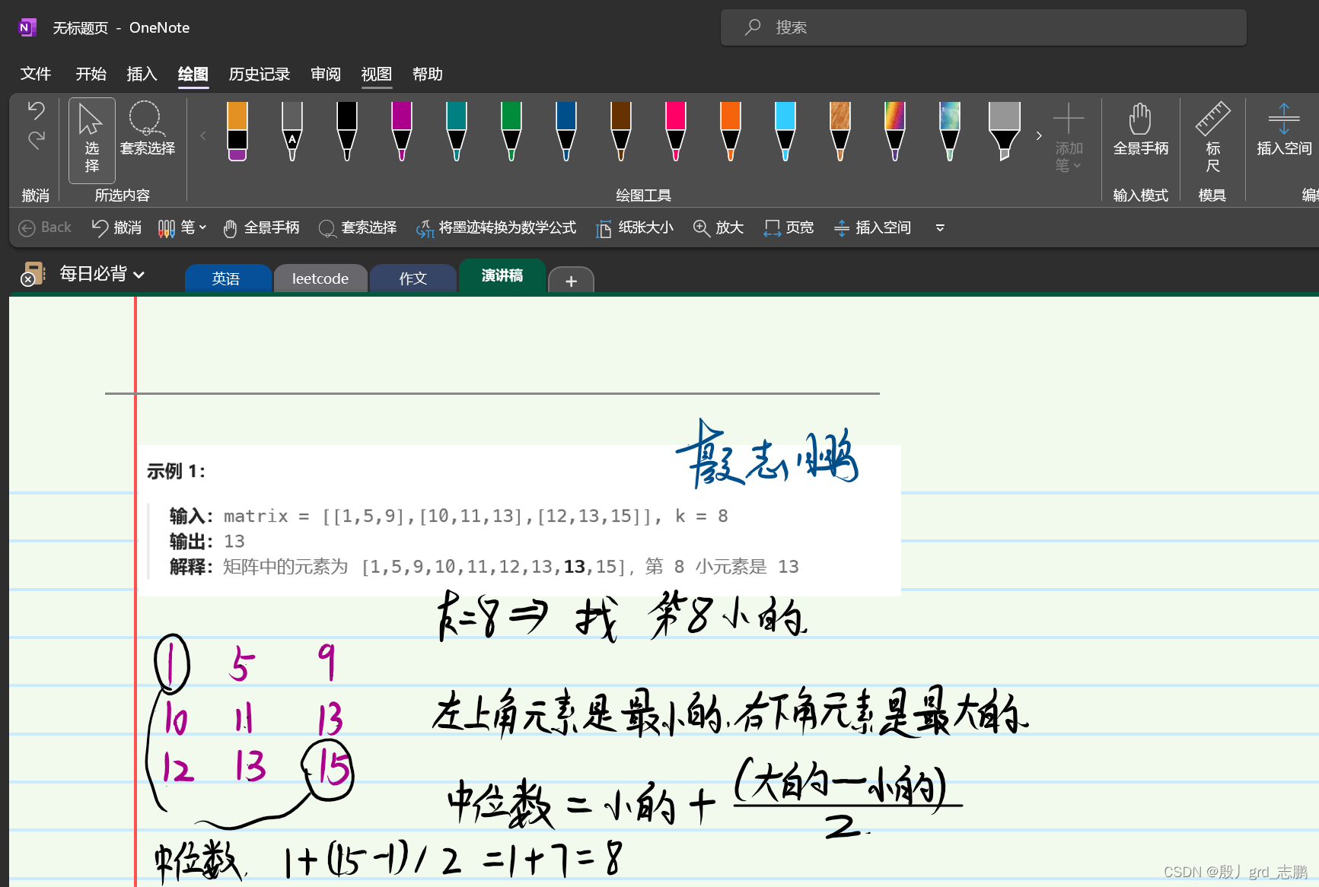Click the redo arrow in ribbon
The image size is (1319, 887).
coord(36,140)
